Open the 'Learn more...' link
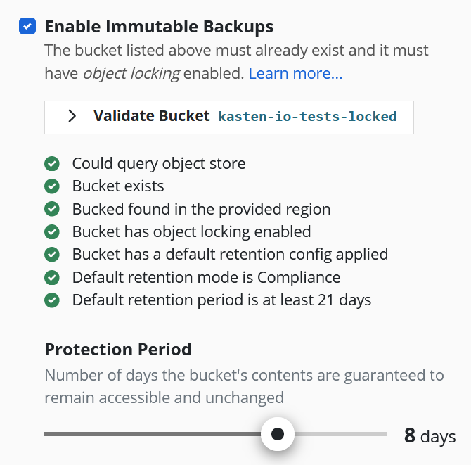Screen dimensions: 471x465 click(x=295, y=73)
